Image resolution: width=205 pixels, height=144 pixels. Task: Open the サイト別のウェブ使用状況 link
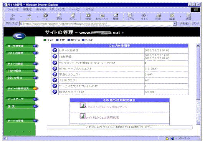coord(102,118)
